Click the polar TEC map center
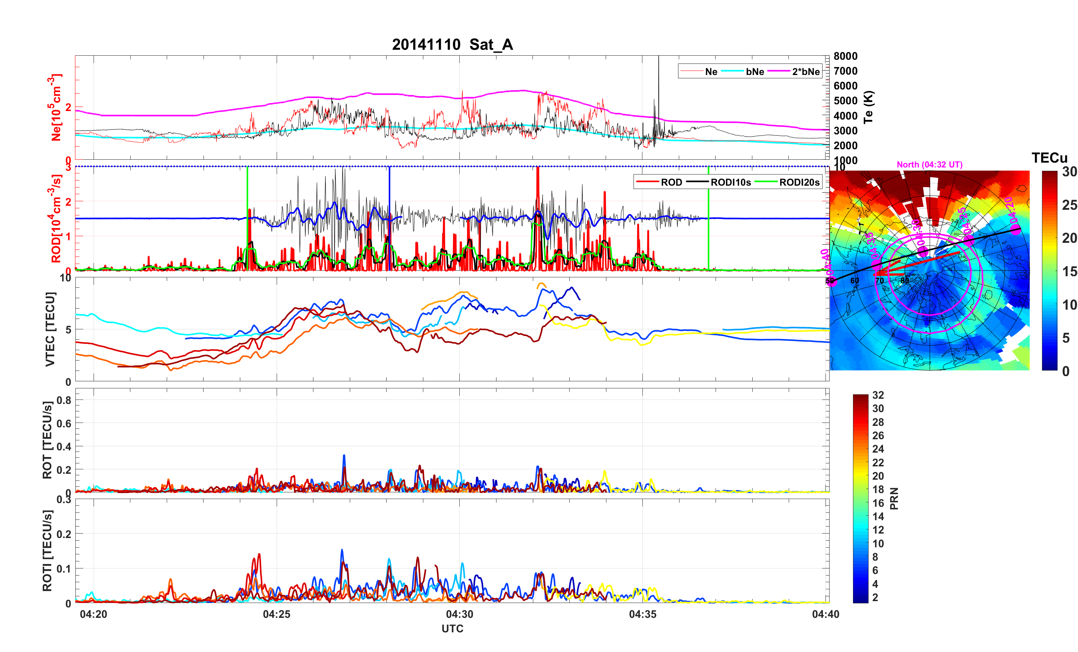The width and height of the screenshot is (1078, 652). coord(929,271)
